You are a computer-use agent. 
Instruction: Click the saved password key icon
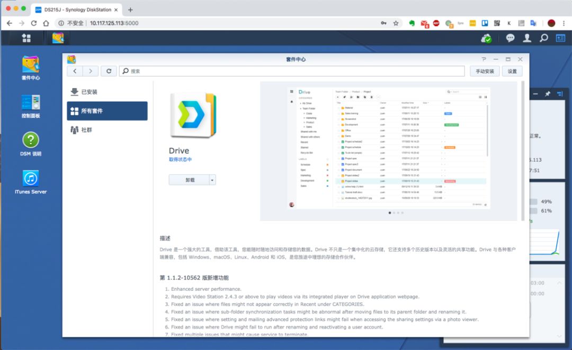384,23
